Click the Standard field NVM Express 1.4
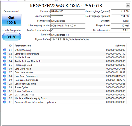Image resolution: width=132 pixels, height=126 pixels. point(90,35)
